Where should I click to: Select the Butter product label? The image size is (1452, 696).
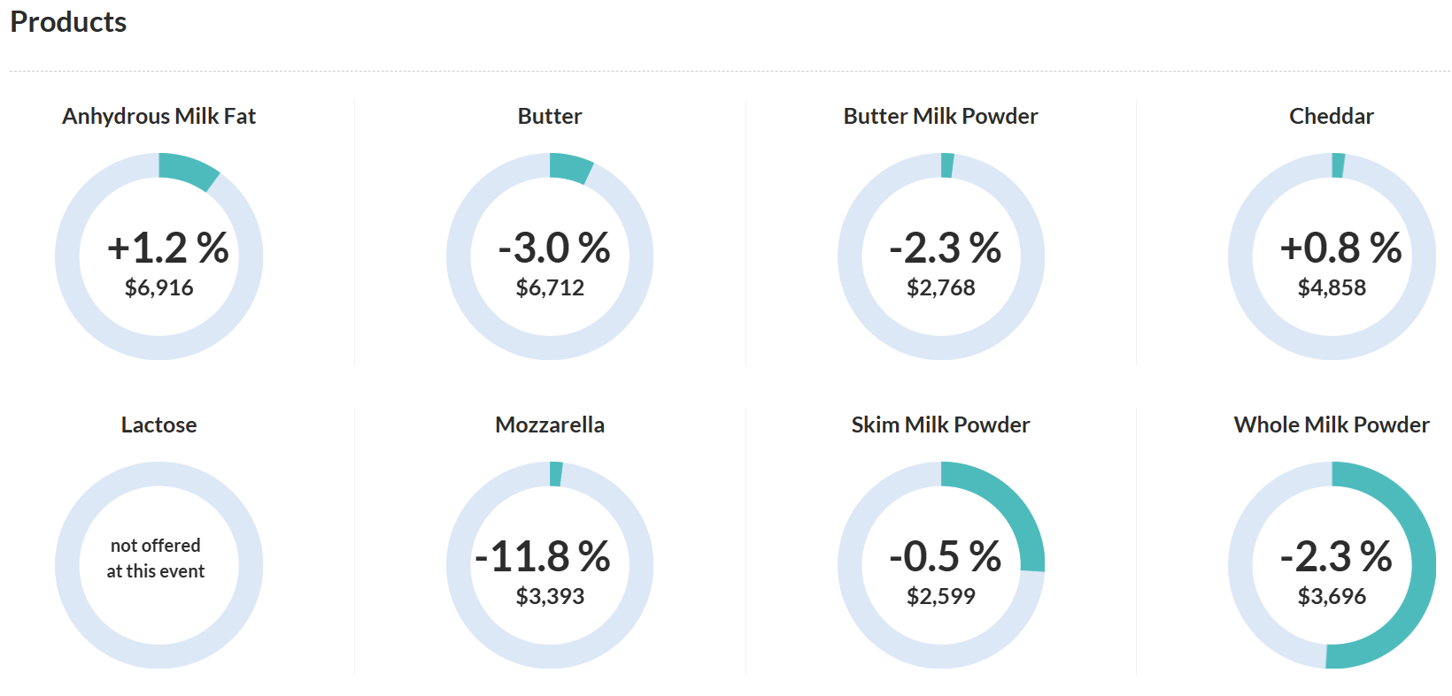click(550, 117)
